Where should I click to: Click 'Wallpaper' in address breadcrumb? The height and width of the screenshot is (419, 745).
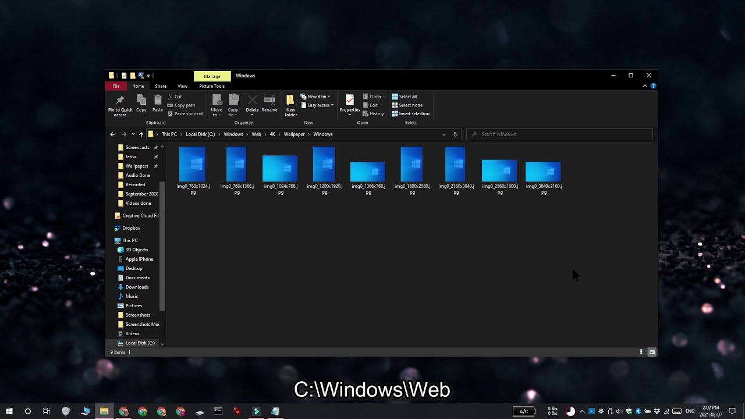click(294, 134)
